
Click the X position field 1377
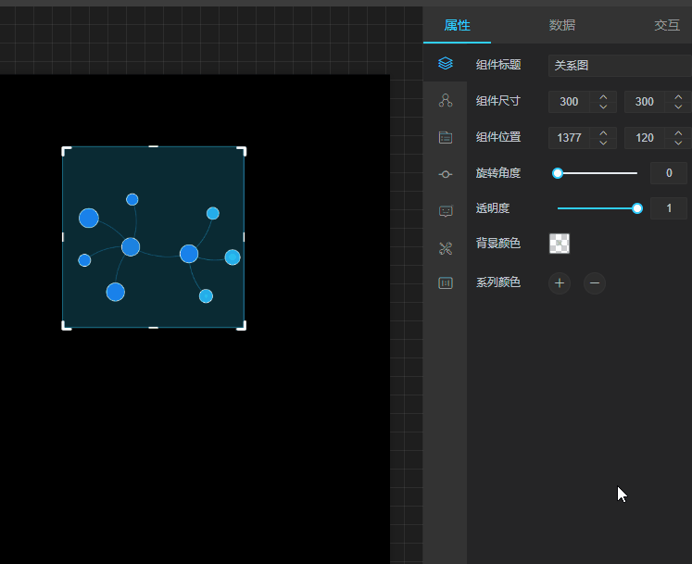pyautogui.click(x=570, y=138)
